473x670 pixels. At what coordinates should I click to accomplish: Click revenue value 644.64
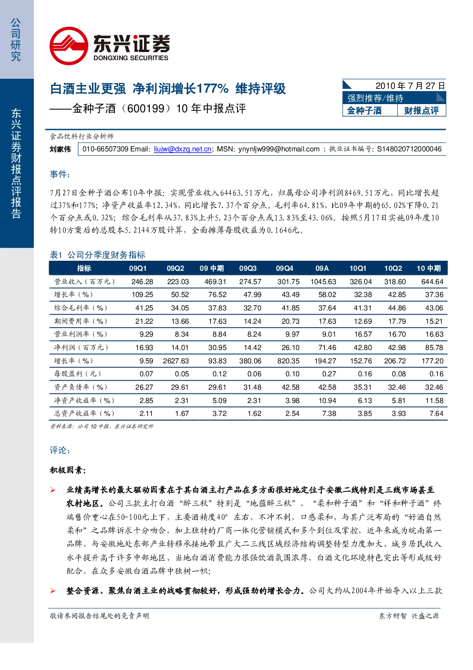coord(432,282)
